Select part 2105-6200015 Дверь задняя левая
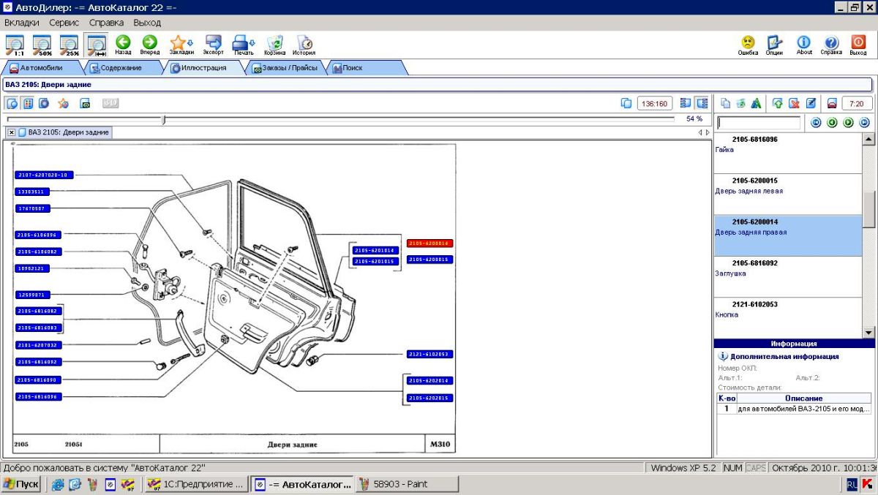Image resolution: width=878 pixels, height=495 pixels. [x=788, y=194]
